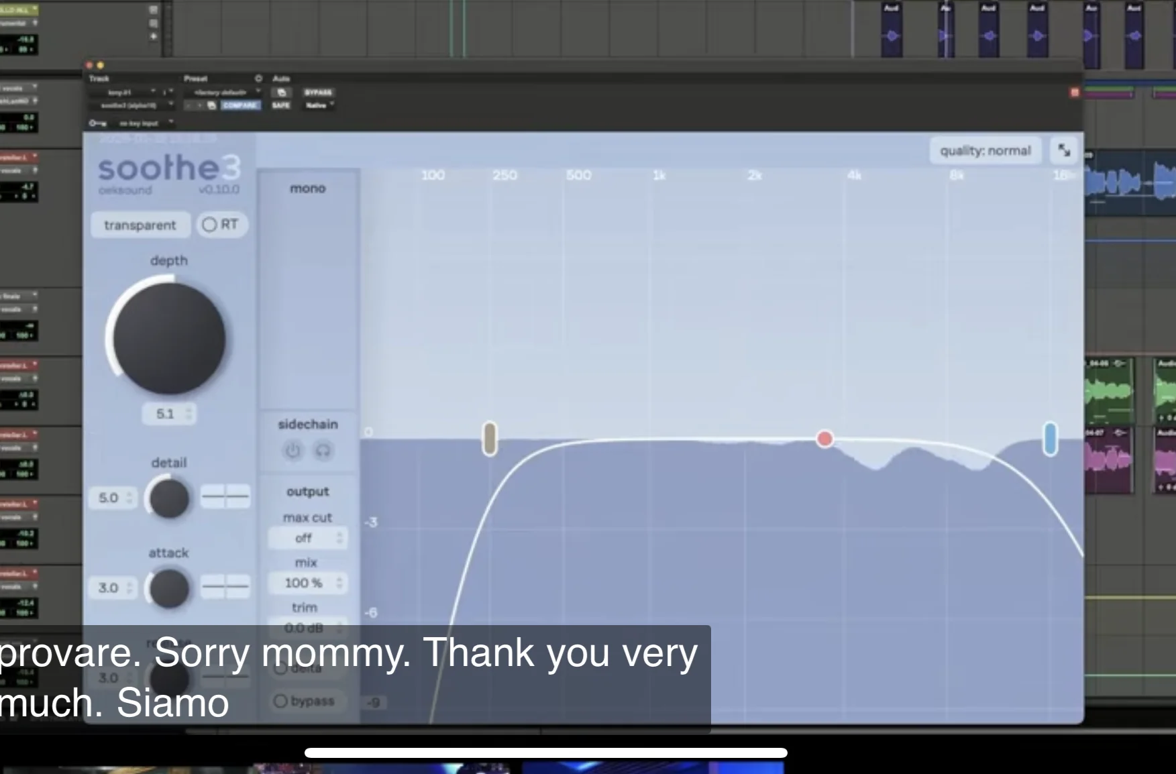The image size is (1176, 774).
Task: Click the 2k frequency label
Action: click(755, 175)
